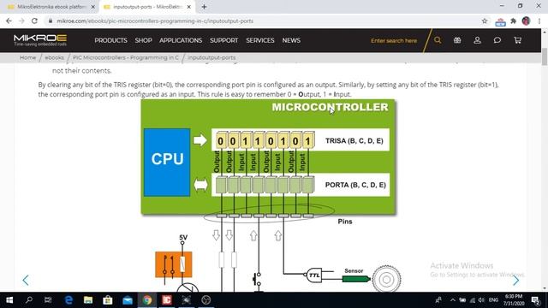Open the gift icon in header
The image size is (548, 308).
click(x=457, y=40)
